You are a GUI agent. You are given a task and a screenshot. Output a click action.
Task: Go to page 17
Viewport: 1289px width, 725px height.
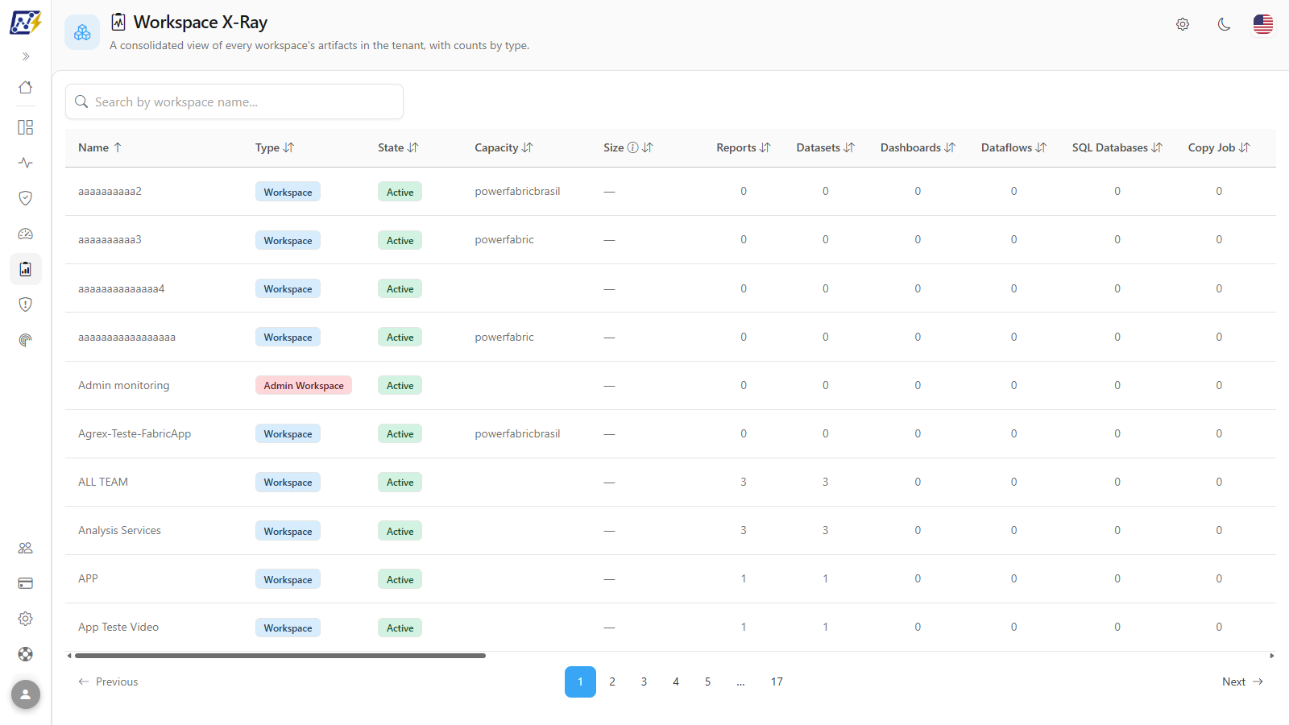[777, 681]
